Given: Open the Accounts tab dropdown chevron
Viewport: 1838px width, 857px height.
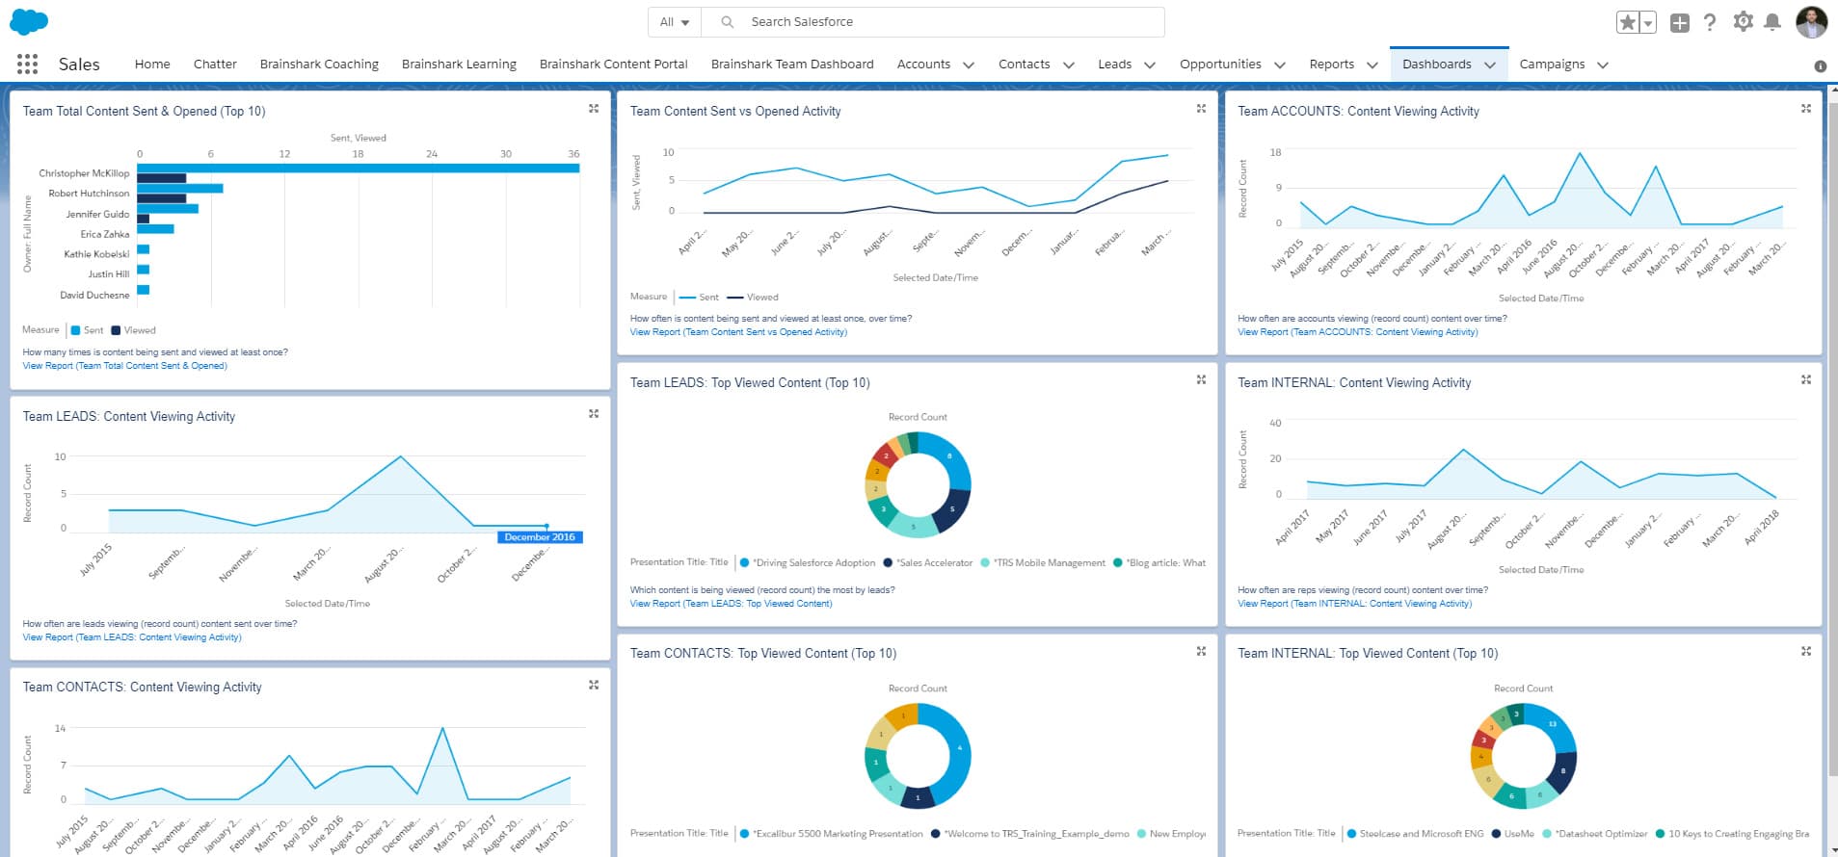Looking at the screenshot, I should [x=969, y=65].
